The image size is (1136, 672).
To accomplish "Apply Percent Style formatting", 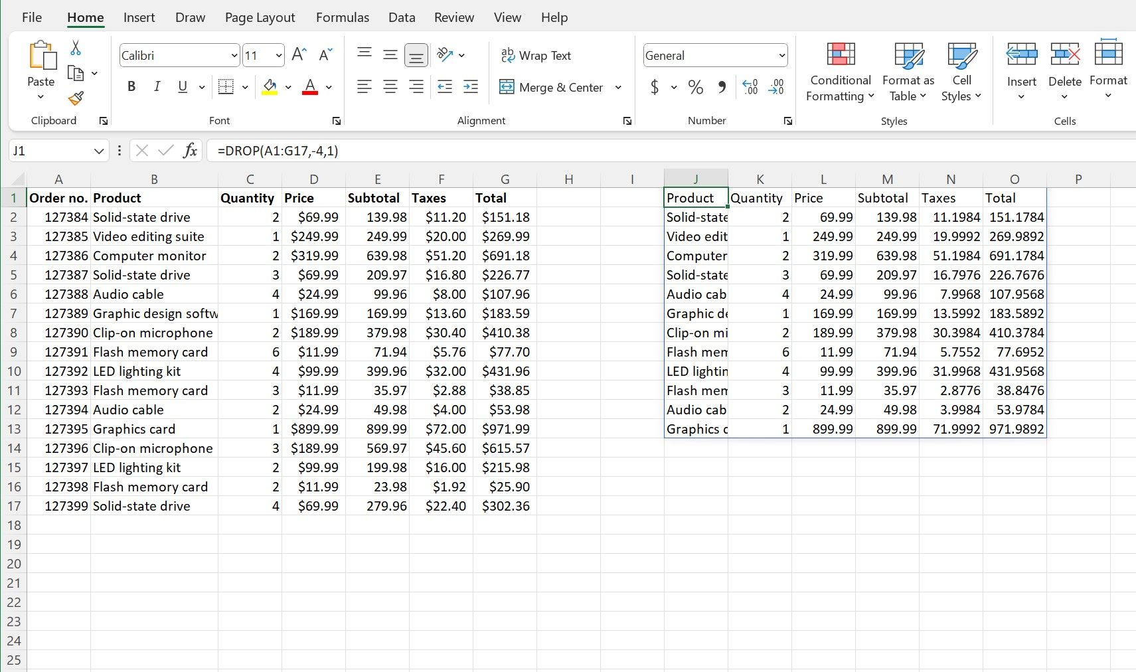I will point(694,87).
